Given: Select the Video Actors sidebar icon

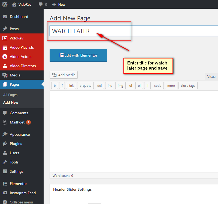Looking at the screenshot, I should tap(5, 57).
